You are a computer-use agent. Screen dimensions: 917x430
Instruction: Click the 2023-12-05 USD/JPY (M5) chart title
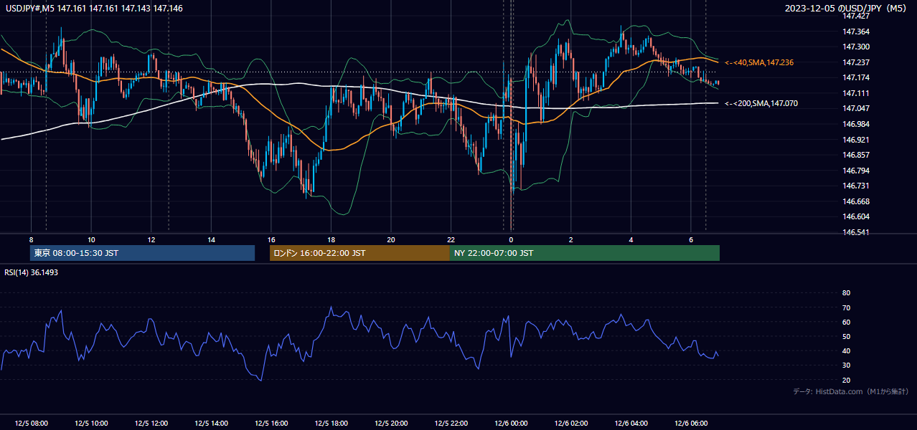(x=847, y=9)
